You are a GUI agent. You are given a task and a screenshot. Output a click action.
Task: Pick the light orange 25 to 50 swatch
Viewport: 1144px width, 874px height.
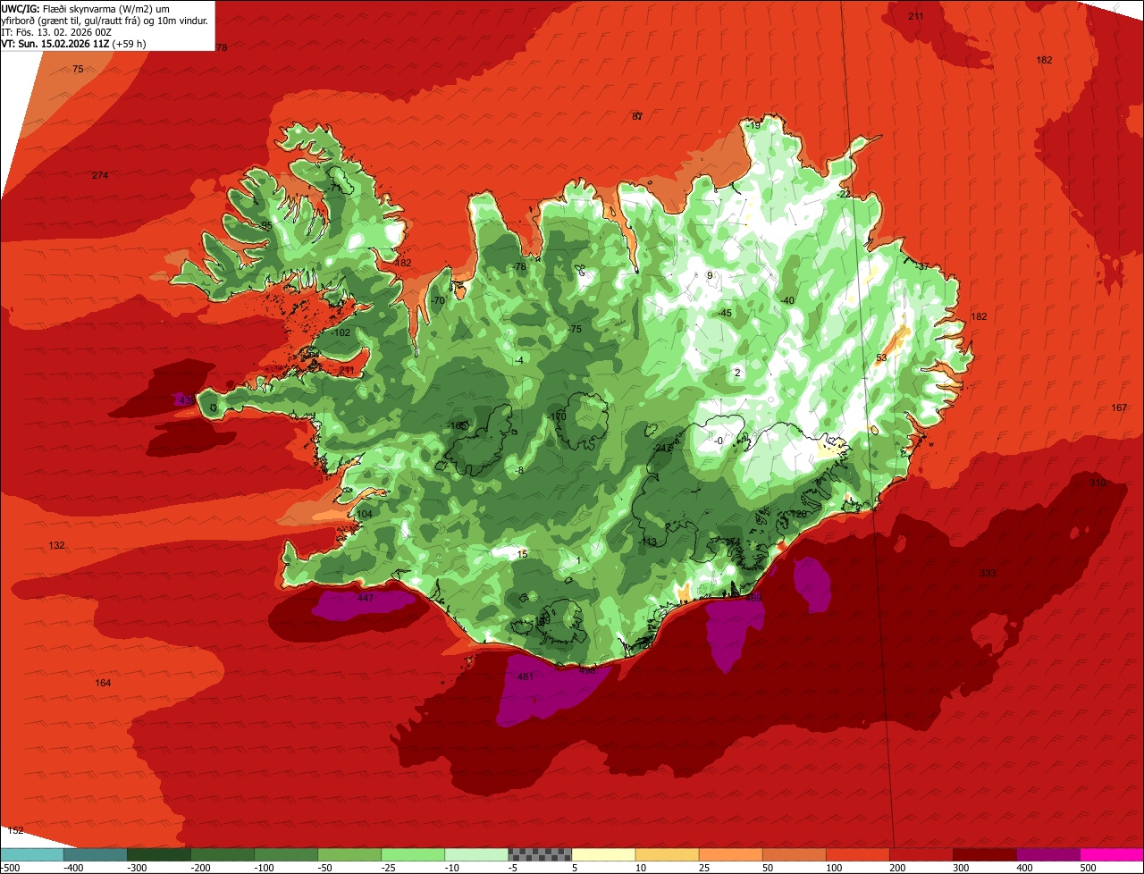tap(730, 854)
